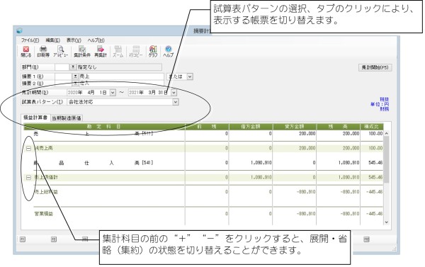Click the table scrollbar up arrow
The height and width of the screenshot is (267, 425).
tap(387, 133)
